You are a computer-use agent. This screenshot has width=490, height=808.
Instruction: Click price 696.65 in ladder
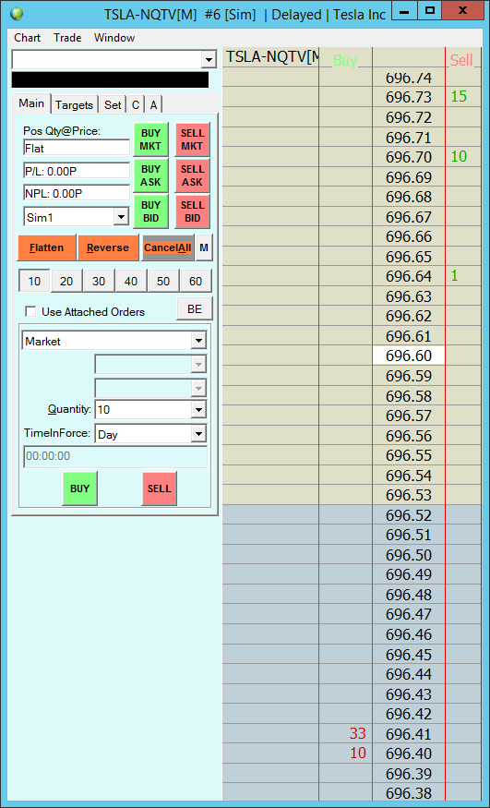pyautogui.click(x=409, y=256)
